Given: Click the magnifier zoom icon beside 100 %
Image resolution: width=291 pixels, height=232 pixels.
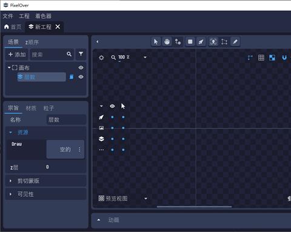Looking at the screenshot, I should pyautogui.click(x=113, y=58).
